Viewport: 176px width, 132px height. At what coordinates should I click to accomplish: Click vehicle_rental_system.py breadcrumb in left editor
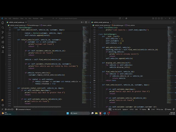(x=18, y=25)
